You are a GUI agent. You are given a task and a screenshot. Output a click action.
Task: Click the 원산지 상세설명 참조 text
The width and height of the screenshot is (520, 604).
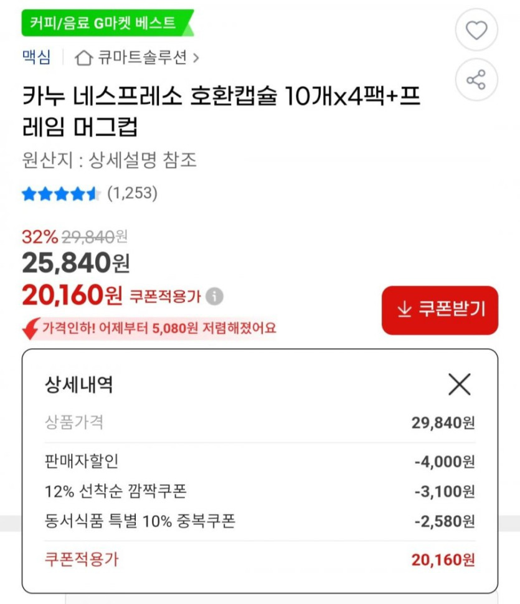[x=109, y=161]
